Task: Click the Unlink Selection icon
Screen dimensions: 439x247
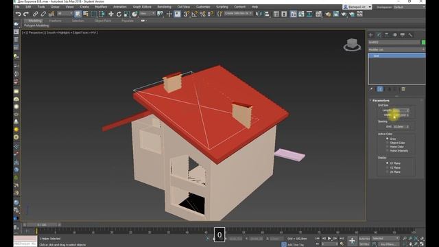Action: 43,14
